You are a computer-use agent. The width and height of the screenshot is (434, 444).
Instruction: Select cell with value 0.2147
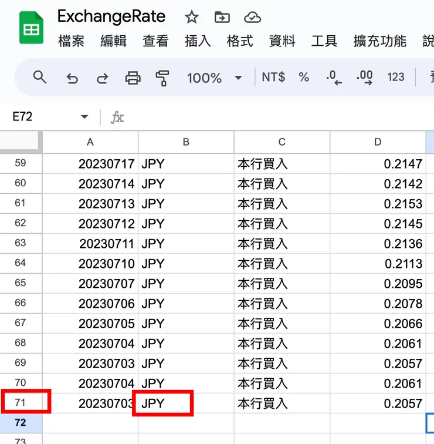coord(378,164)
